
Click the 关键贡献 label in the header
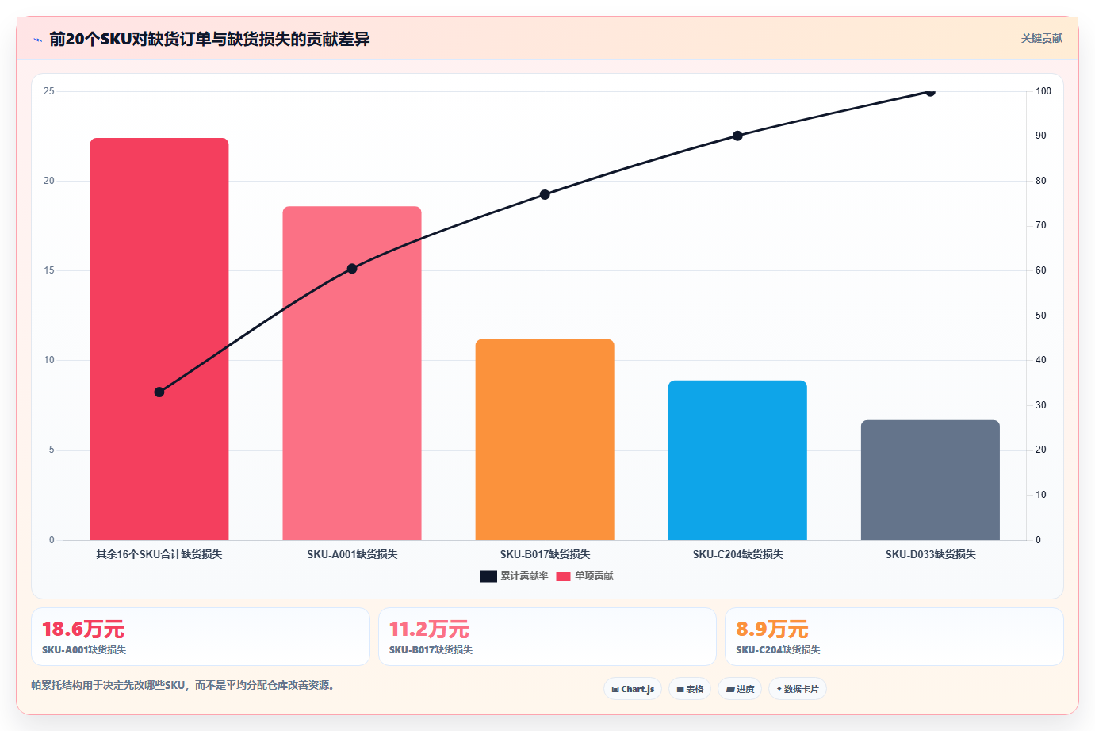click(1041, 39)
